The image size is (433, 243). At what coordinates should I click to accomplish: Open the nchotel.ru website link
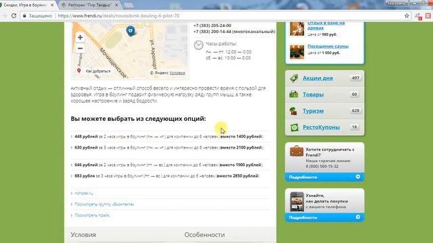click(x=84, y=194)
